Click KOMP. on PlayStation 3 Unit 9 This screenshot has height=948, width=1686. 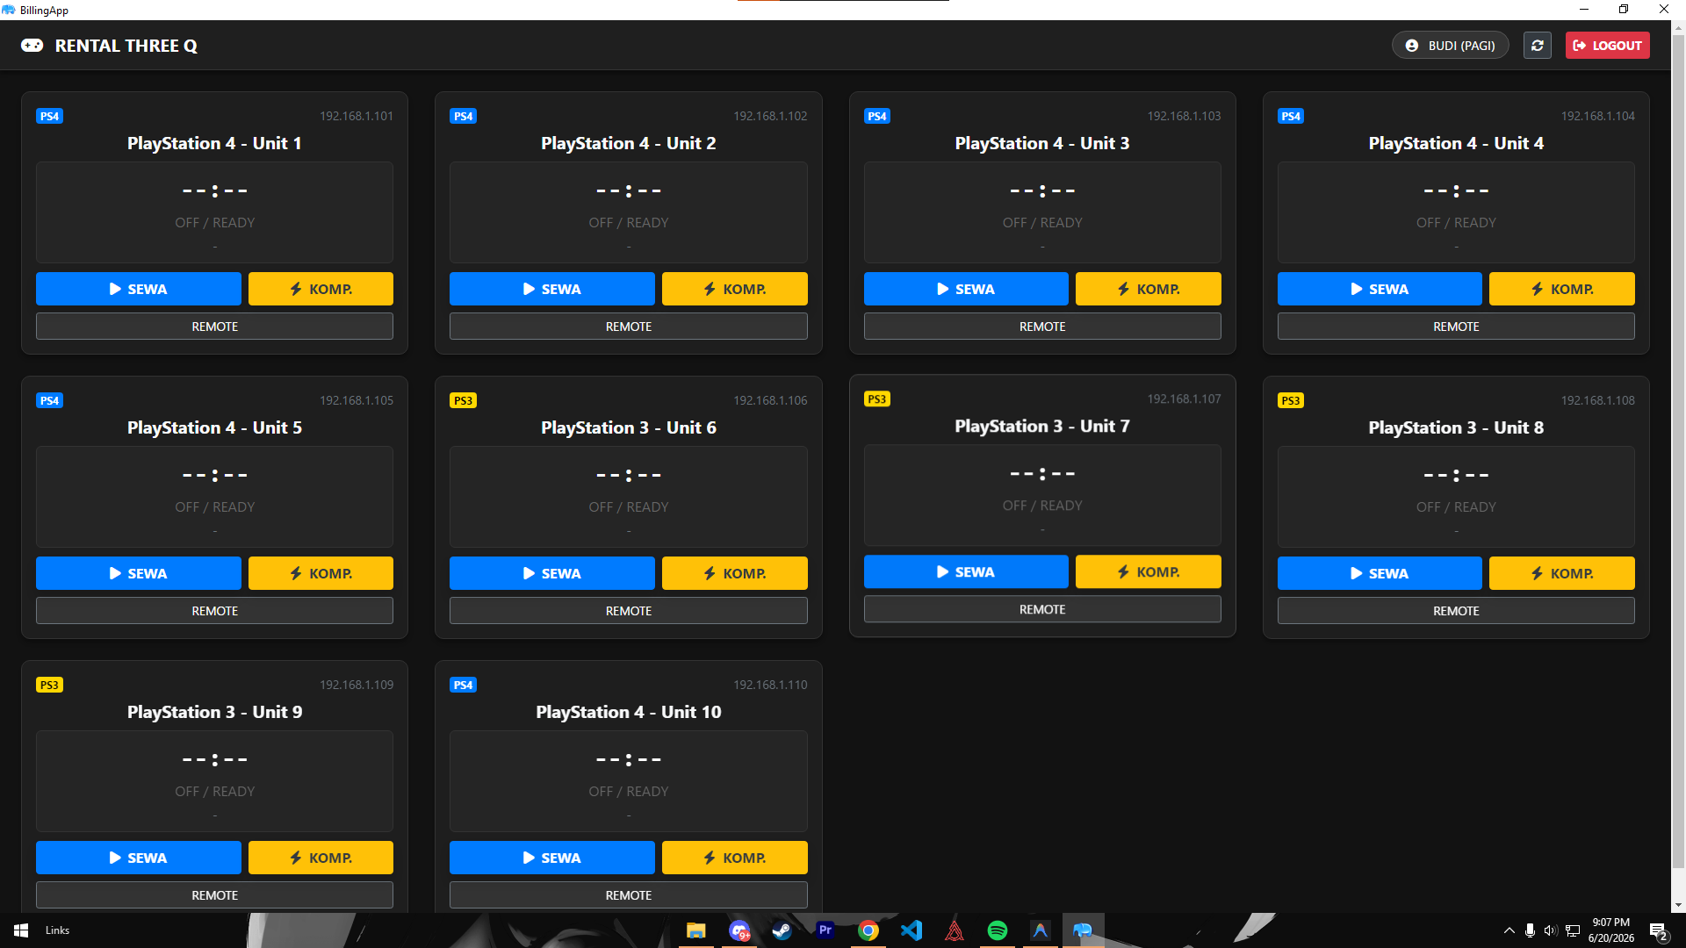321,858
